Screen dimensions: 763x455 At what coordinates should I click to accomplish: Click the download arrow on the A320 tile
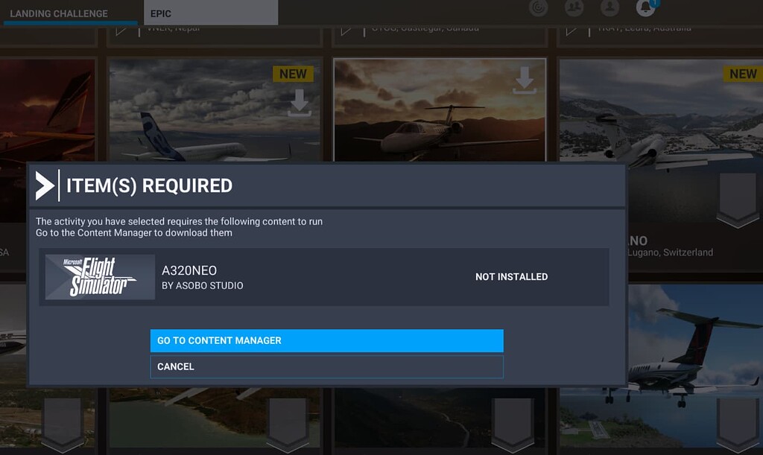pyautogui.click(x=301, y=103)
